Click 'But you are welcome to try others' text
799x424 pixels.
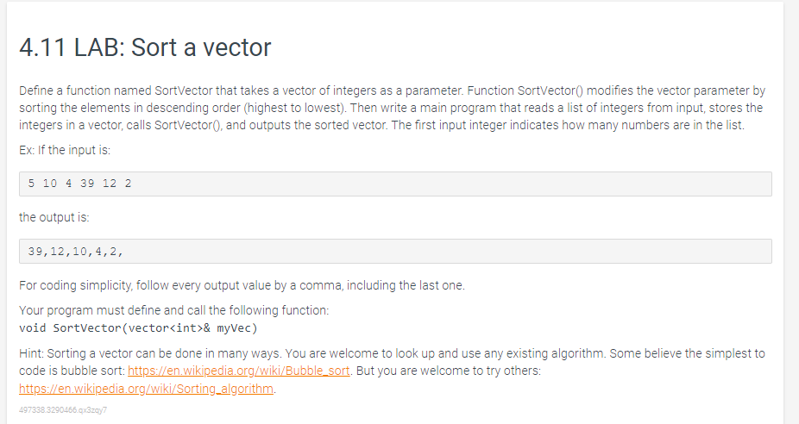click(449, 371)
